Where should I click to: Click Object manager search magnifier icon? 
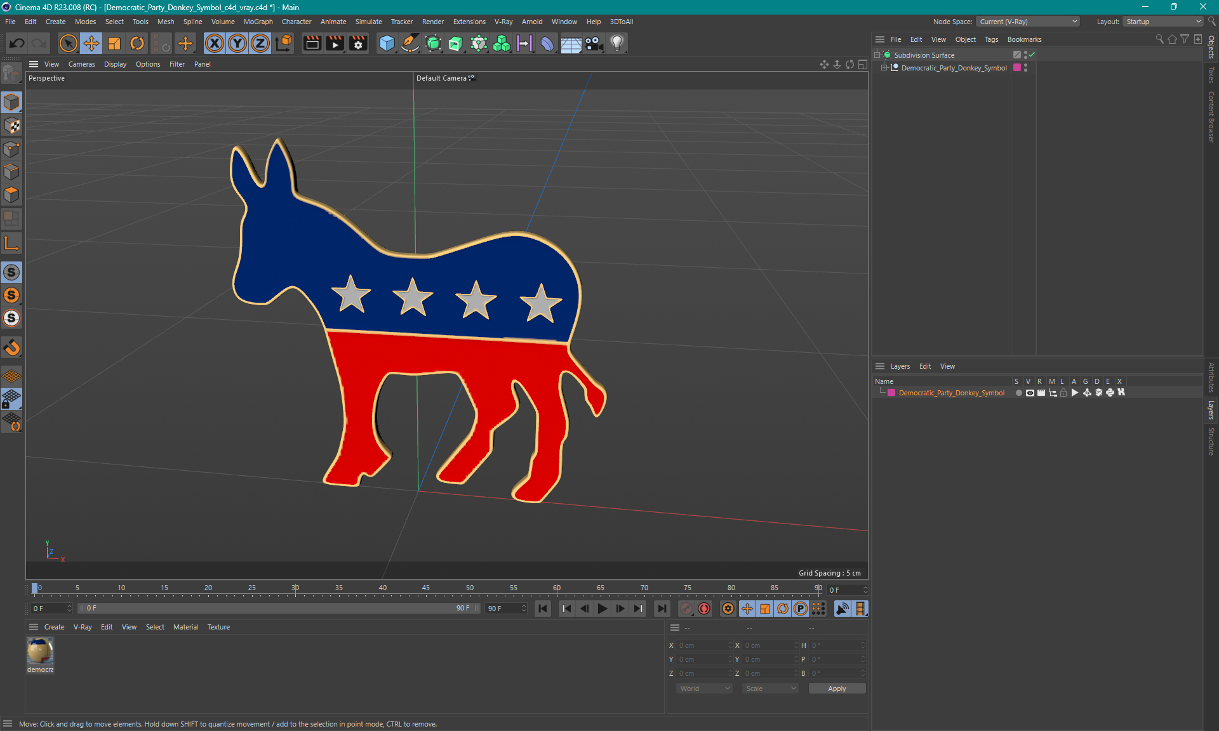pyautogui.click(x=1159, y=39)
